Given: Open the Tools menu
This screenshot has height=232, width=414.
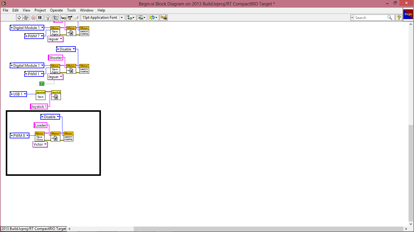Looking at the screenshot, I should pos(72,10).
